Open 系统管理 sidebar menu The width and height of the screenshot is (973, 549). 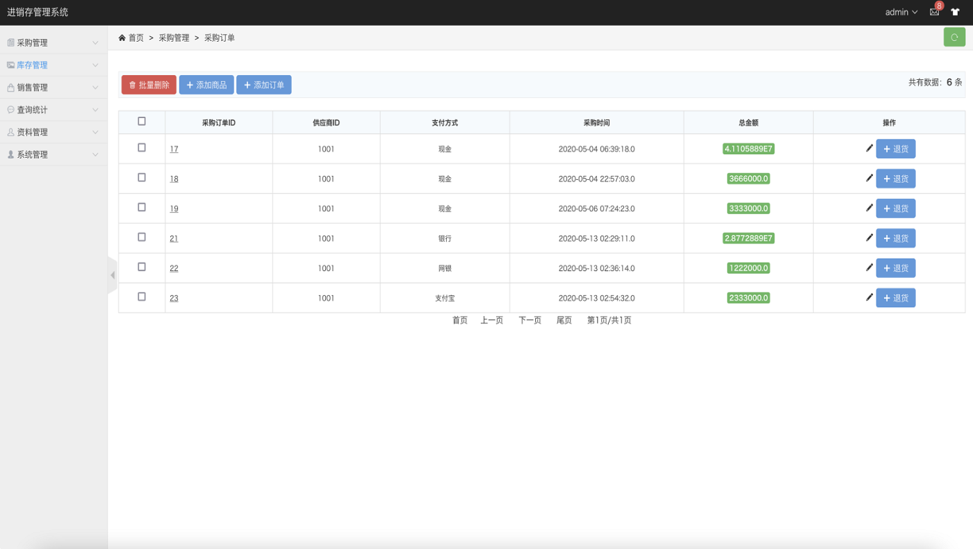pos(54,154)
